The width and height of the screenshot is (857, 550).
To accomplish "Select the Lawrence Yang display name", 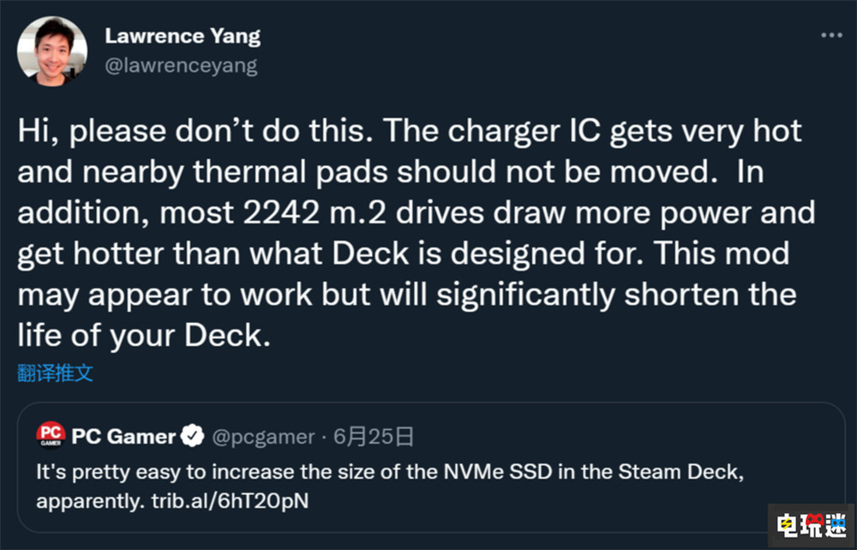I will tap(183, 36).
